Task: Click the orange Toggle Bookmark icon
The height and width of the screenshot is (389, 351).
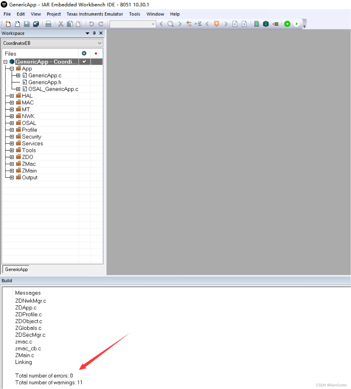Action: (216, 24)
